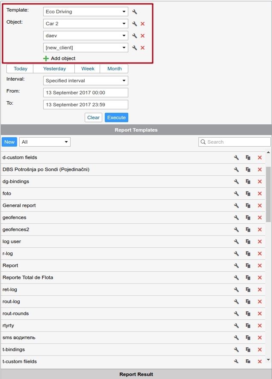The height and width of the screenshot is (379, 272).
Task: Select the Yesterday interval tab
Action: tap(54, 69)
